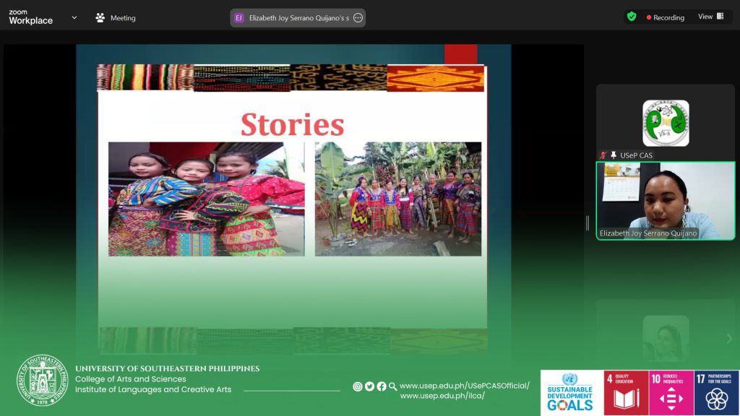The width and height of the screenshot is (740, 416).
Task: Open the www.usep.edu.ph/USePCASOfficial/ link
Action: [465, 386]
